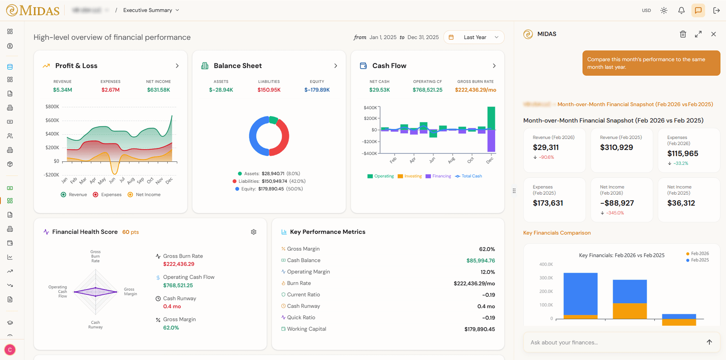This screenshot has height=360, width=726.
Task: Open Financial Health Score settings gear
Action: click(x=254, y=232)
